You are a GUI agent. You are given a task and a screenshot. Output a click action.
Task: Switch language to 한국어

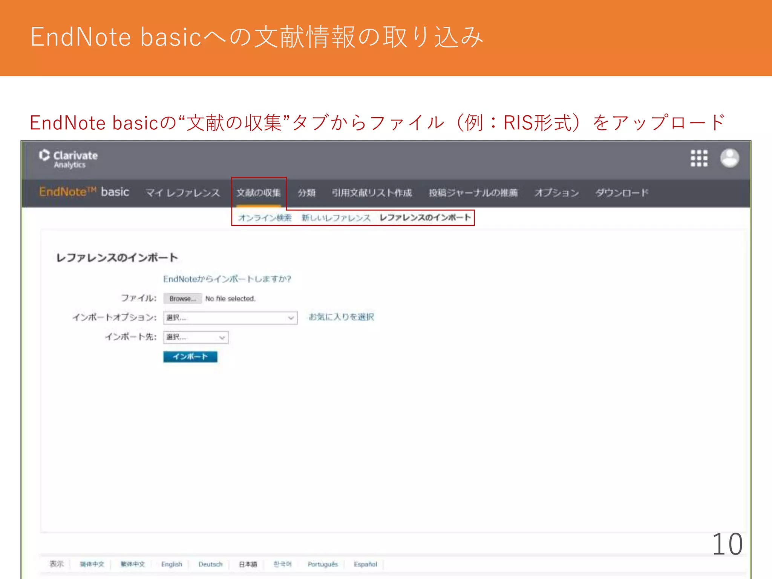point(282,564)
